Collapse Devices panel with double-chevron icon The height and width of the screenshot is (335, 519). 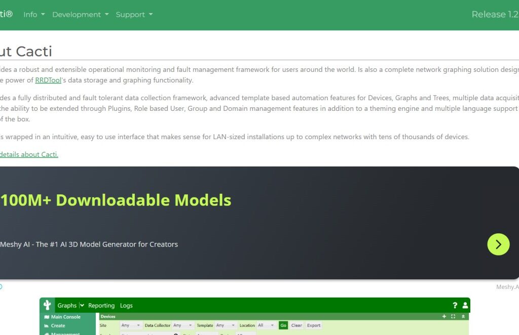pyautogui.click(x=463, y=316)
